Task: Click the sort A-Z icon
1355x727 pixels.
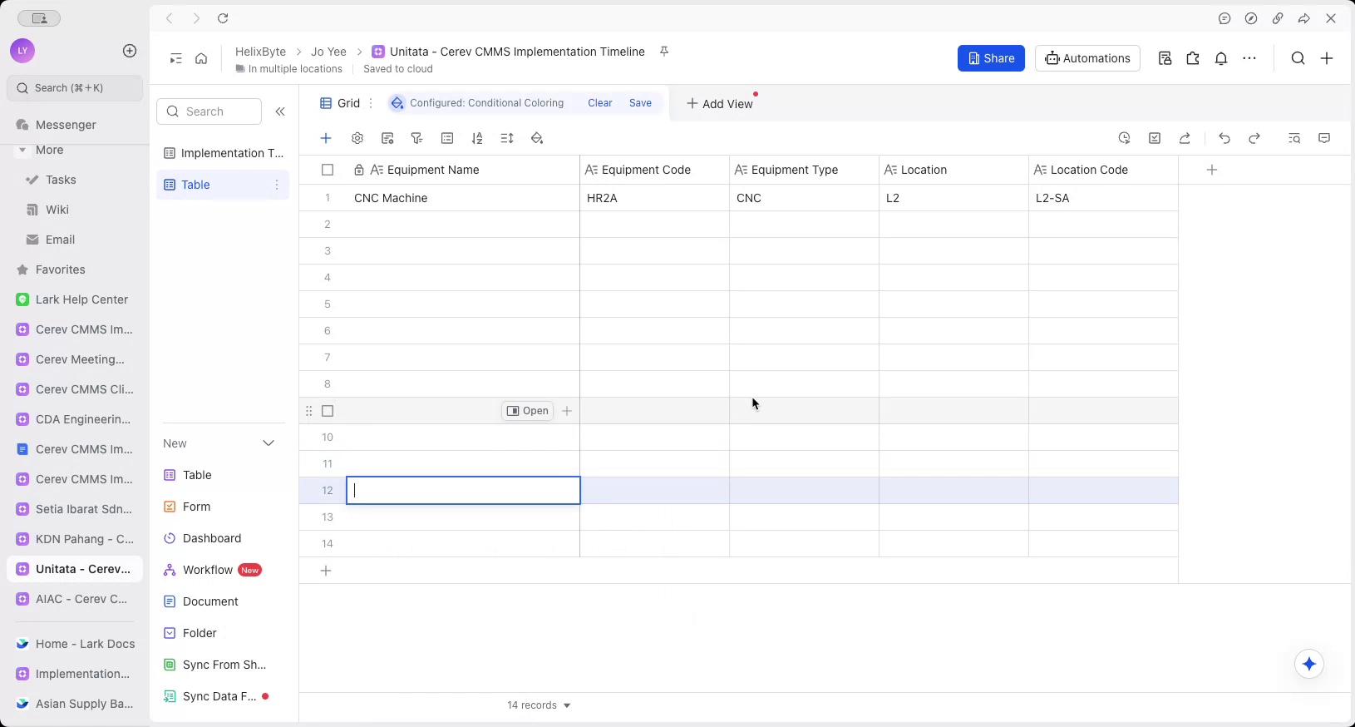Action: coord(477,138)
